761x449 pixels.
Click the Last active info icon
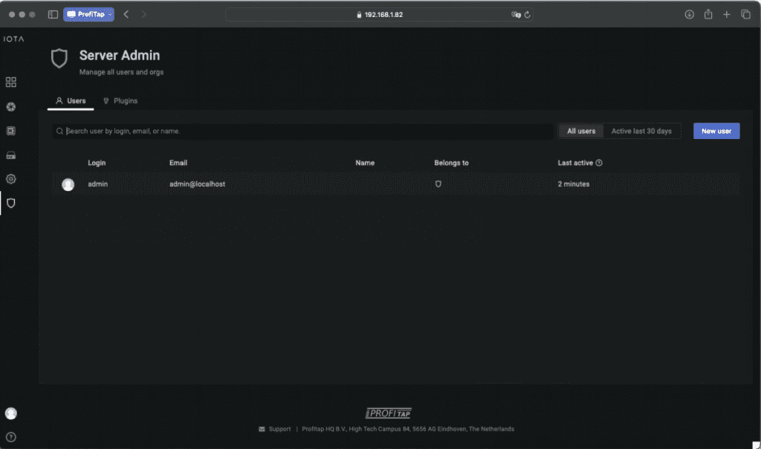[x=599, y=163]
